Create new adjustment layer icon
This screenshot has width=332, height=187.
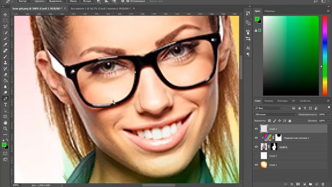[305, 184]
